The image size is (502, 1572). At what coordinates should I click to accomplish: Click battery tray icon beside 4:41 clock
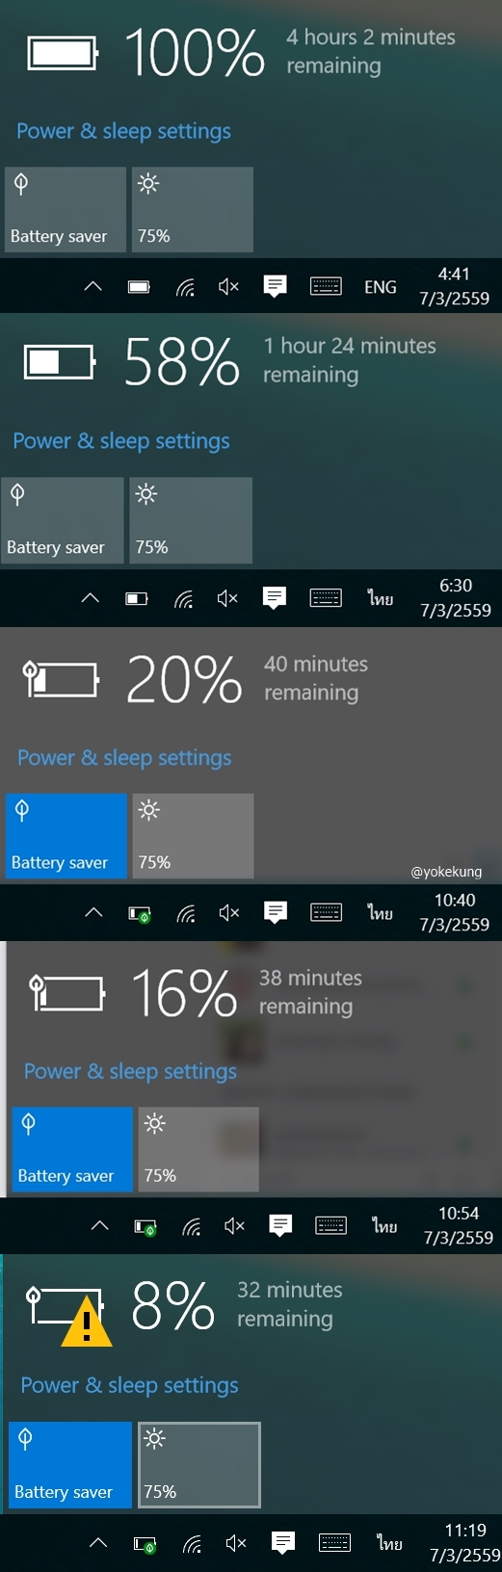pyautogui.click(x=139, y=287)
